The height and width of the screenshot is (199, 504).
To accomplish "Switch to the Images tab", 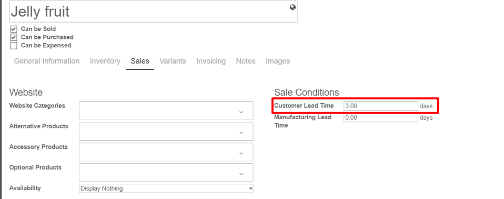I will (278, 61).
